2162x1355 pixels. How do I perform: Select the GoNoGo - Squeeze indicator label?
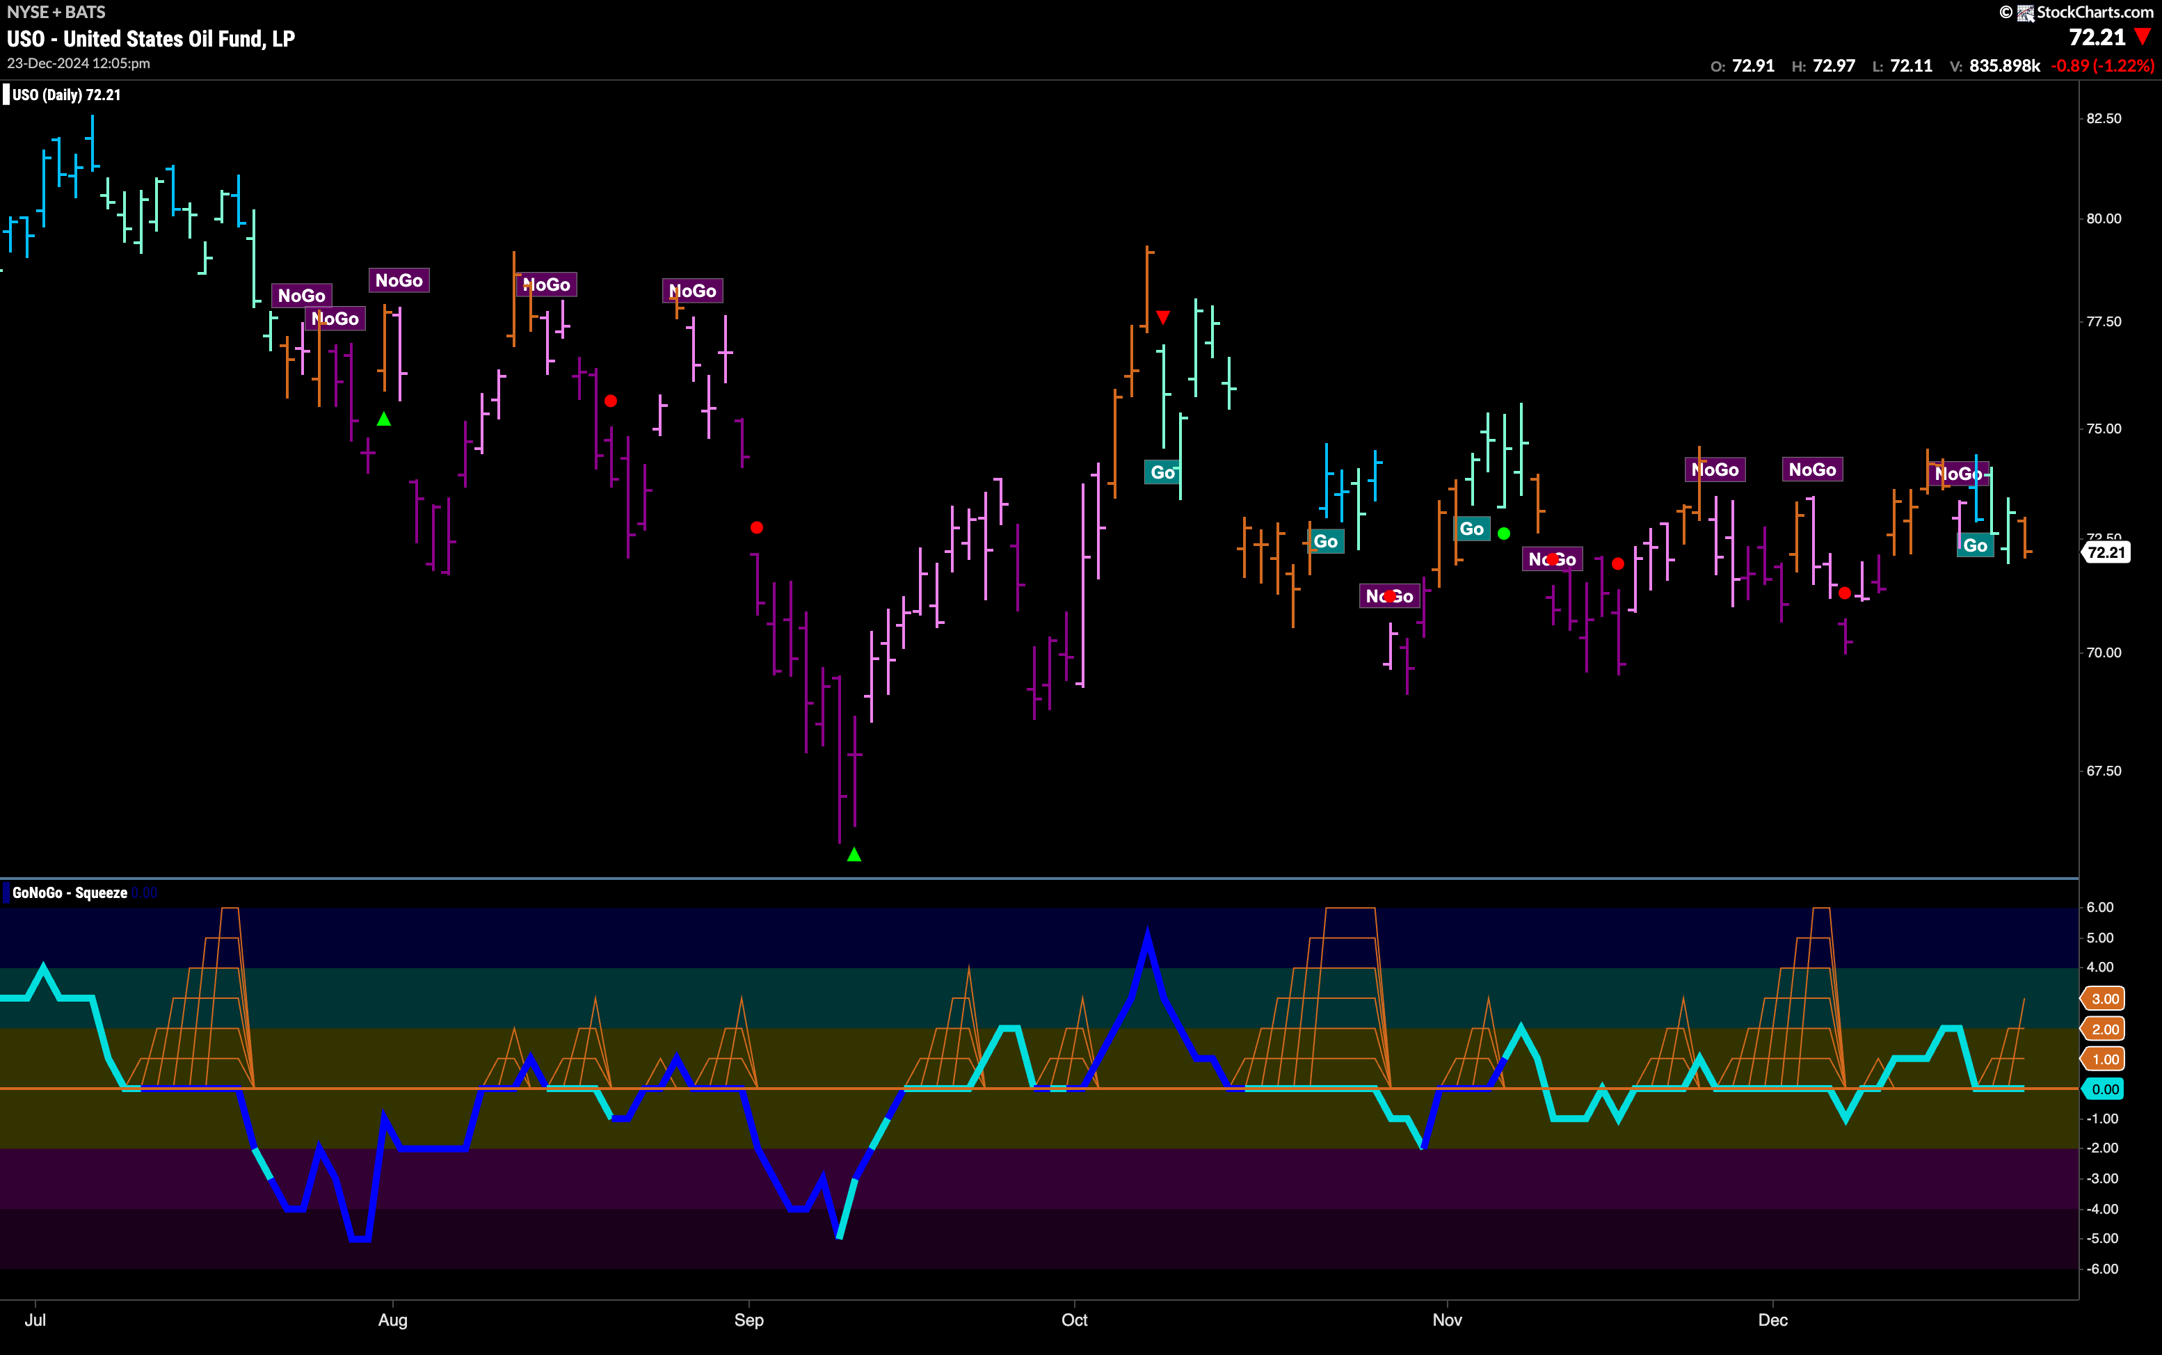70,892
